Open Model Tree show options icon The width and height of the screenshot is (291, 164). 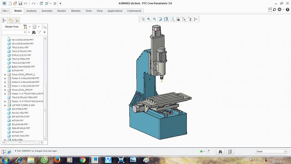tap(35, 27)
